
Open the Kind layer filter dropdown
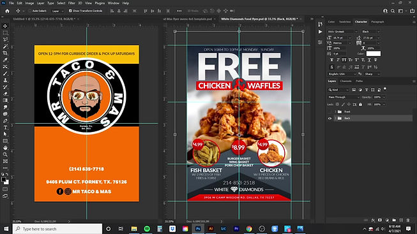(338, 90)
